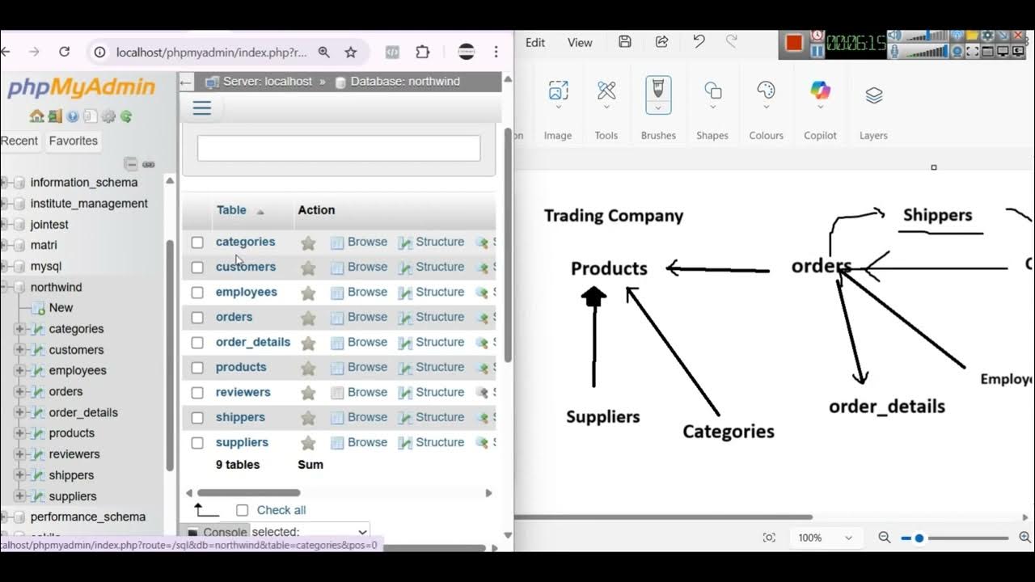This screenshot has height=582, width=1035.
Task: Tick the employees table checkbox
Action: click(197, 293)
